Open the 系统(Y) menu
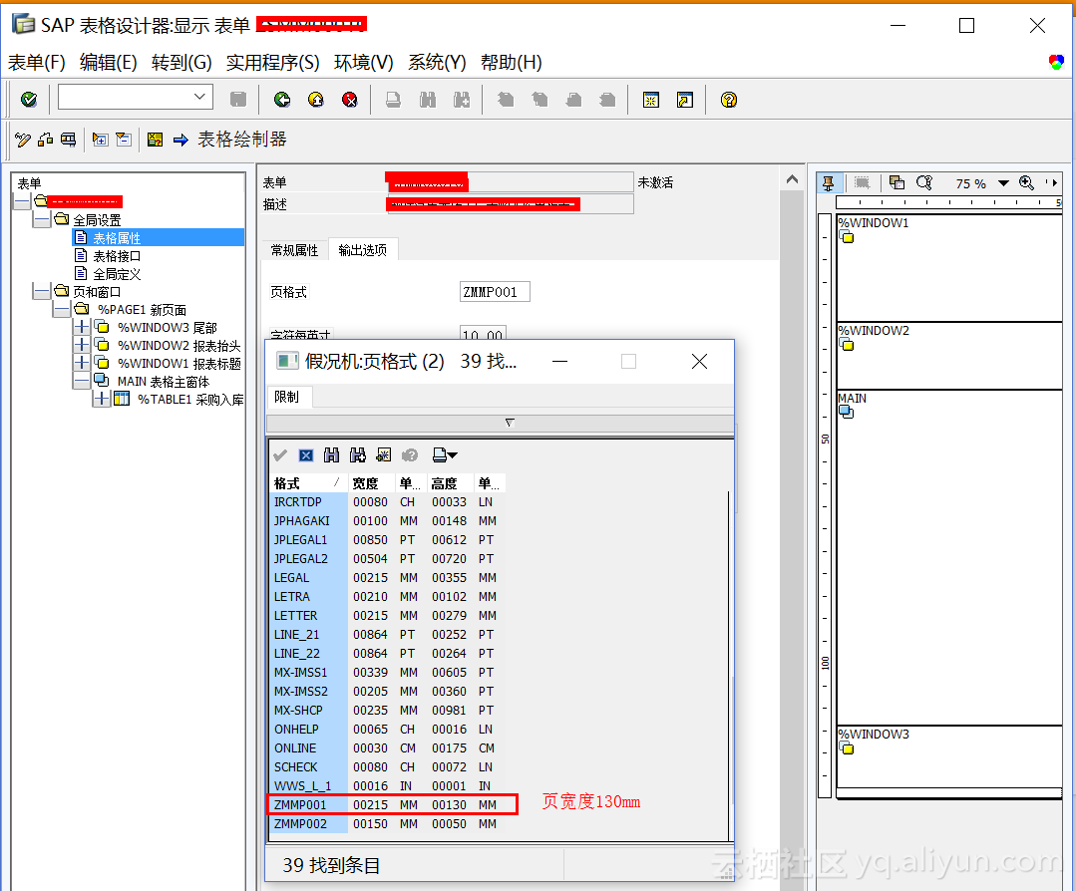 click(437, 63)
